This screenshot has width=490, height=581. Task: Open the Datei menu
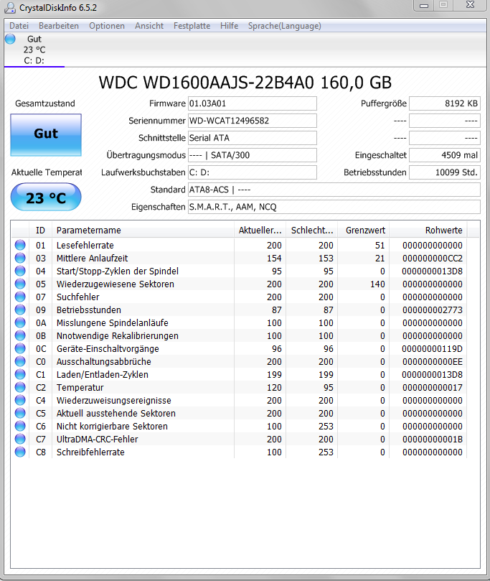[x=19, y=26]
